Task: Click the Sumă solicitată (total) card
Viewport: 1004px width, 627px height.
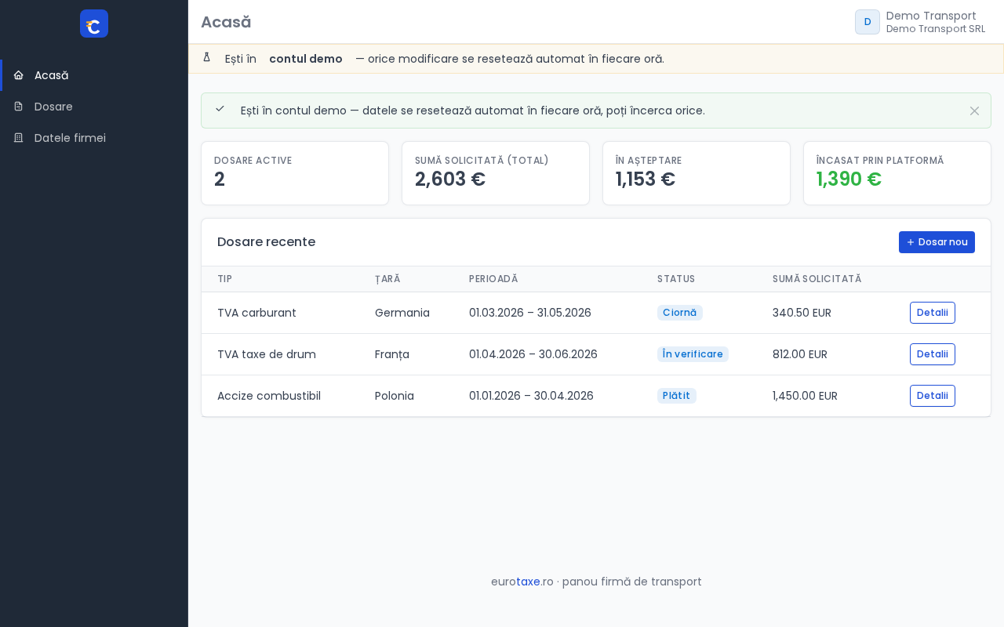Action: tap(496, 173)
